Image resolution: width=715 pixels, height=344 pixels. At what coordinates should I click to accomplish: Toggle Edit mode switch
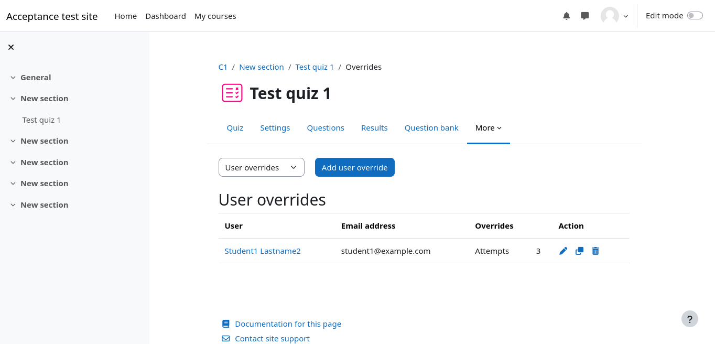pos(695,16)
